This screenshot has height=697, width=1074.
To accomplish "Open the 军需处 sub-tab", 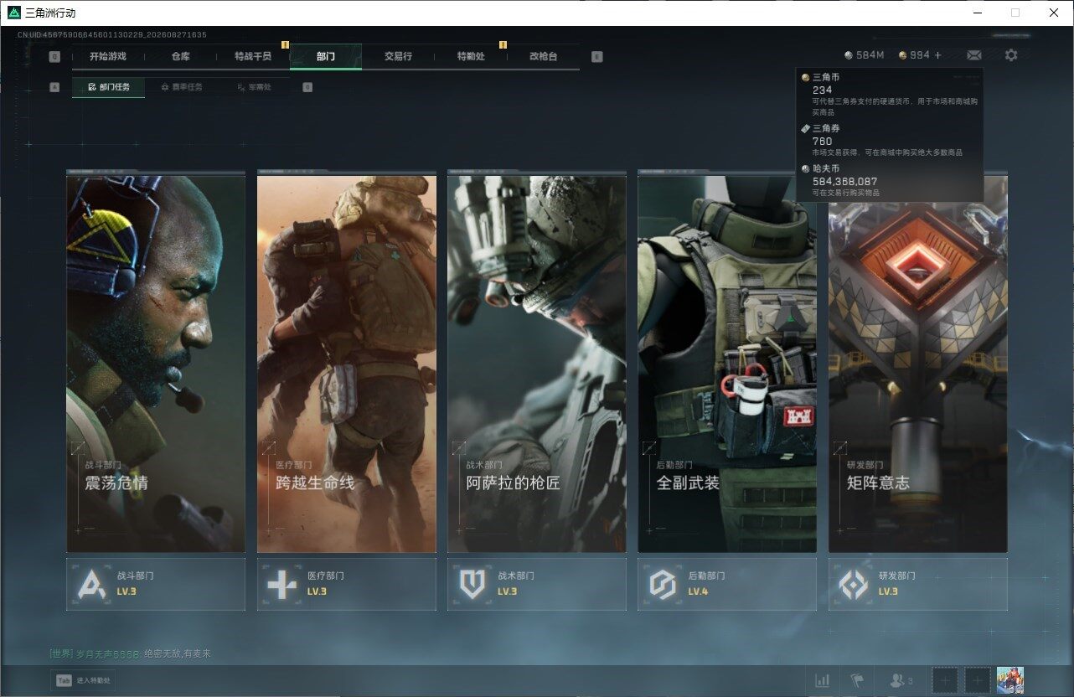I will 253,87.
